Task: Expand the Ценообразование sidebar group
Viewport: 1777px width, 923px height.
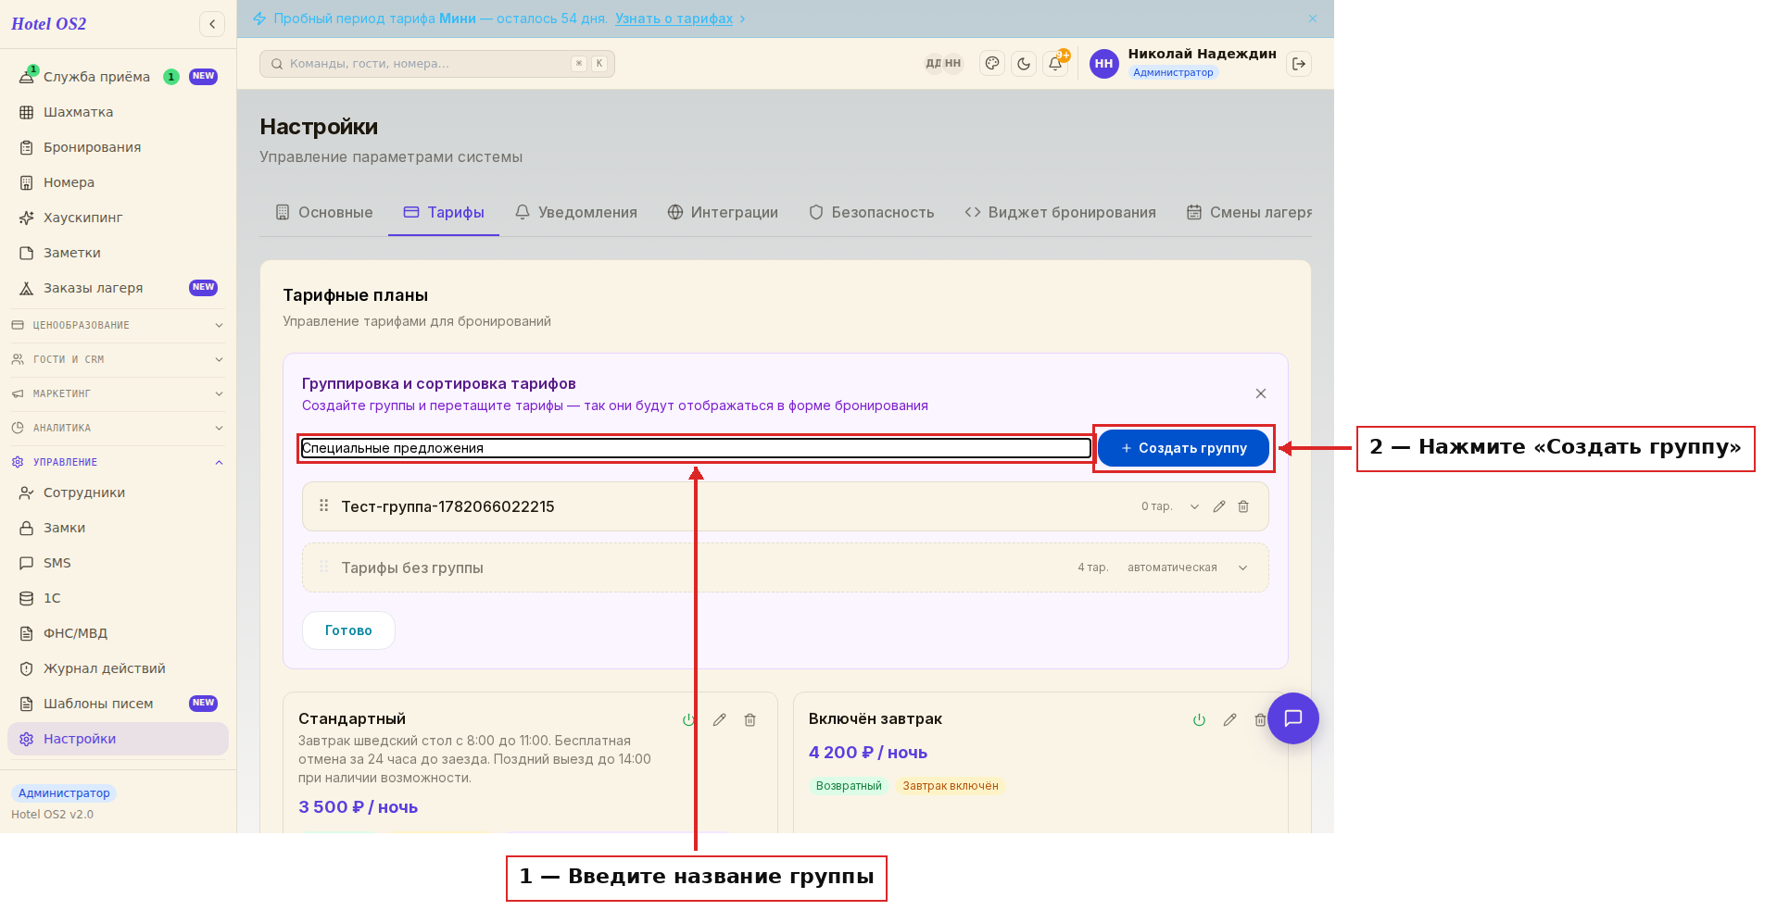Action: 118,325
